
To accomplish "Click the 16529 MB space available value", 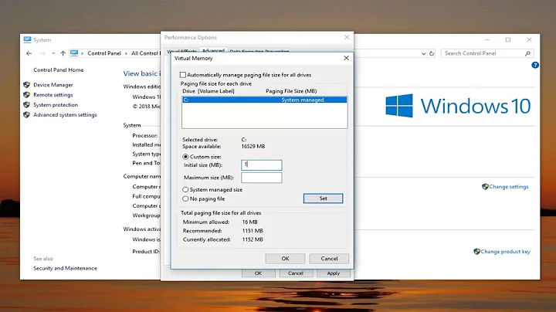I will tap(253, 146).
